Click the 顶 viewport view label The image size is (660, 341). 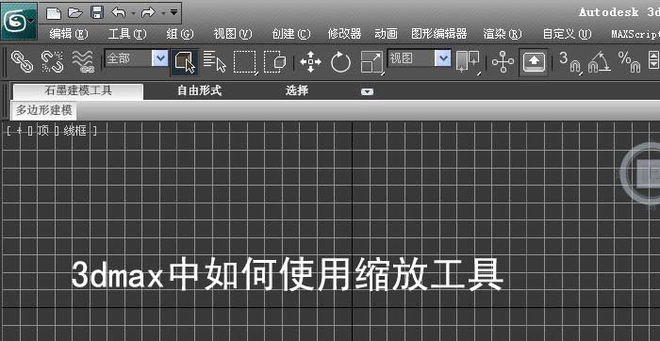[43, 131]
